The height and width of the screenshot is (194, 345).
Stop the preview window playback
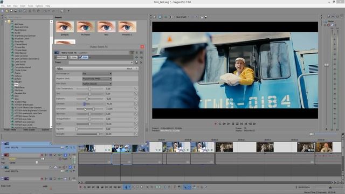(237, 124)
